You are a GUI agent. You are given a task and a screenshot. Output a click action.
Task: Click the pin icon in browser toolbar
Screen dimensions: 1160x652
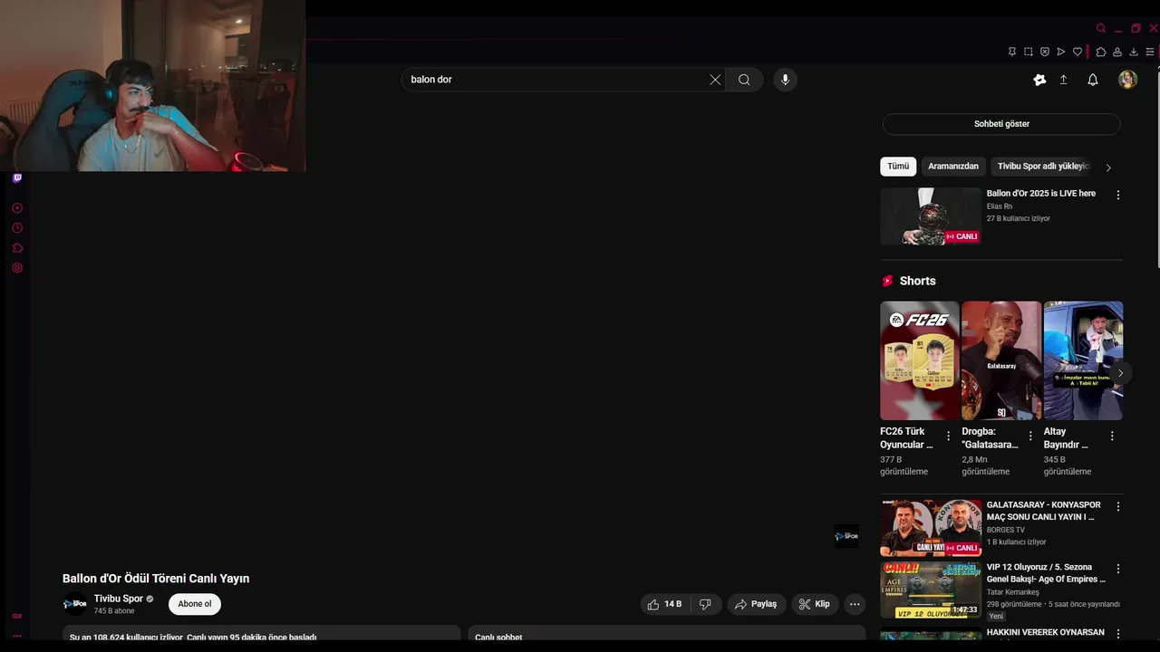coord(1012,52)
